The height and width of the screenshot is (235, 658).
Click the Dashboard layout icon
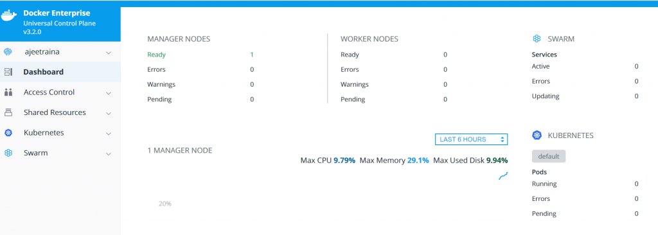(x=8, y=72)
